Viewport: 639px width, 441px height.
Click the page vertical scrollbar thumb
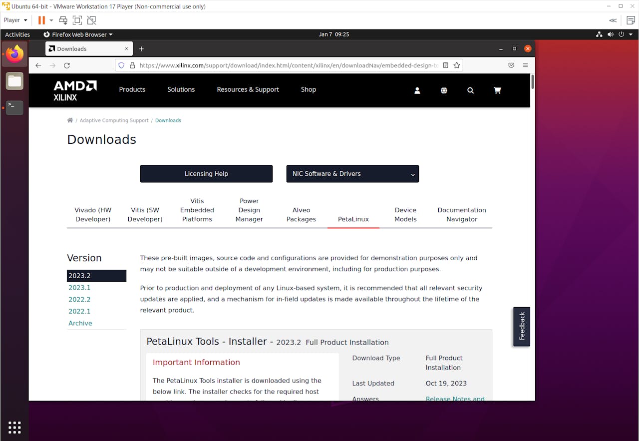[533, 81]
